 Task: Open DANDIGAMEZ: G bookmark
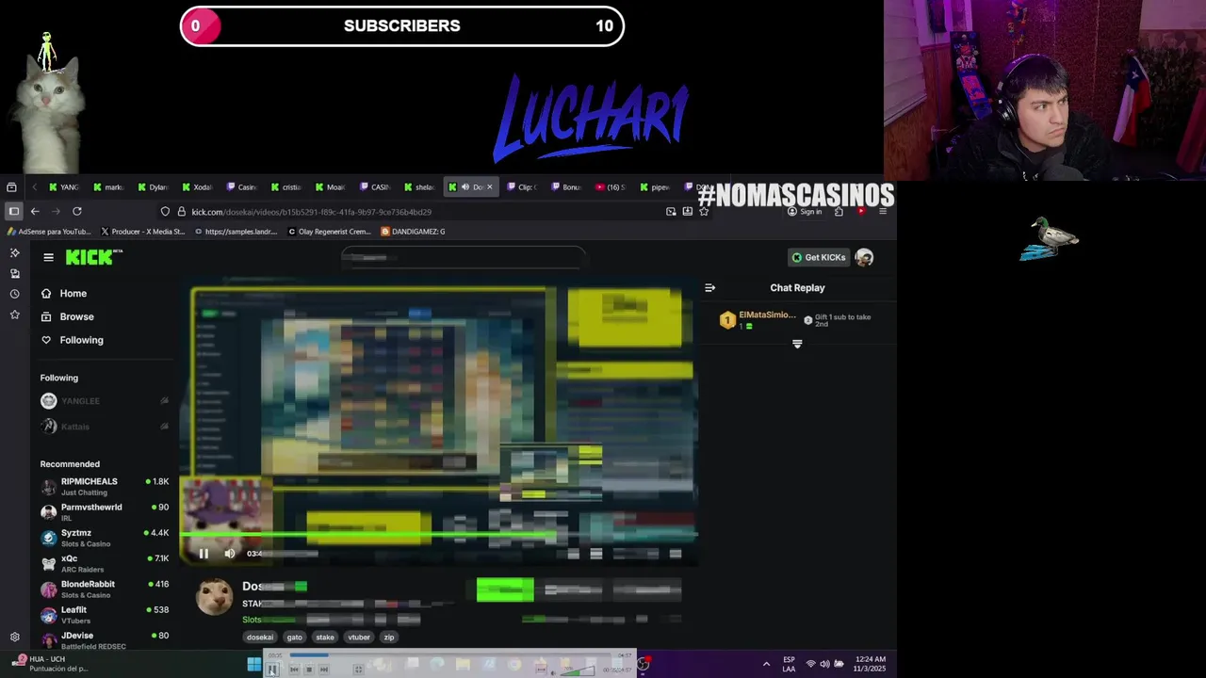pos(413,232)
